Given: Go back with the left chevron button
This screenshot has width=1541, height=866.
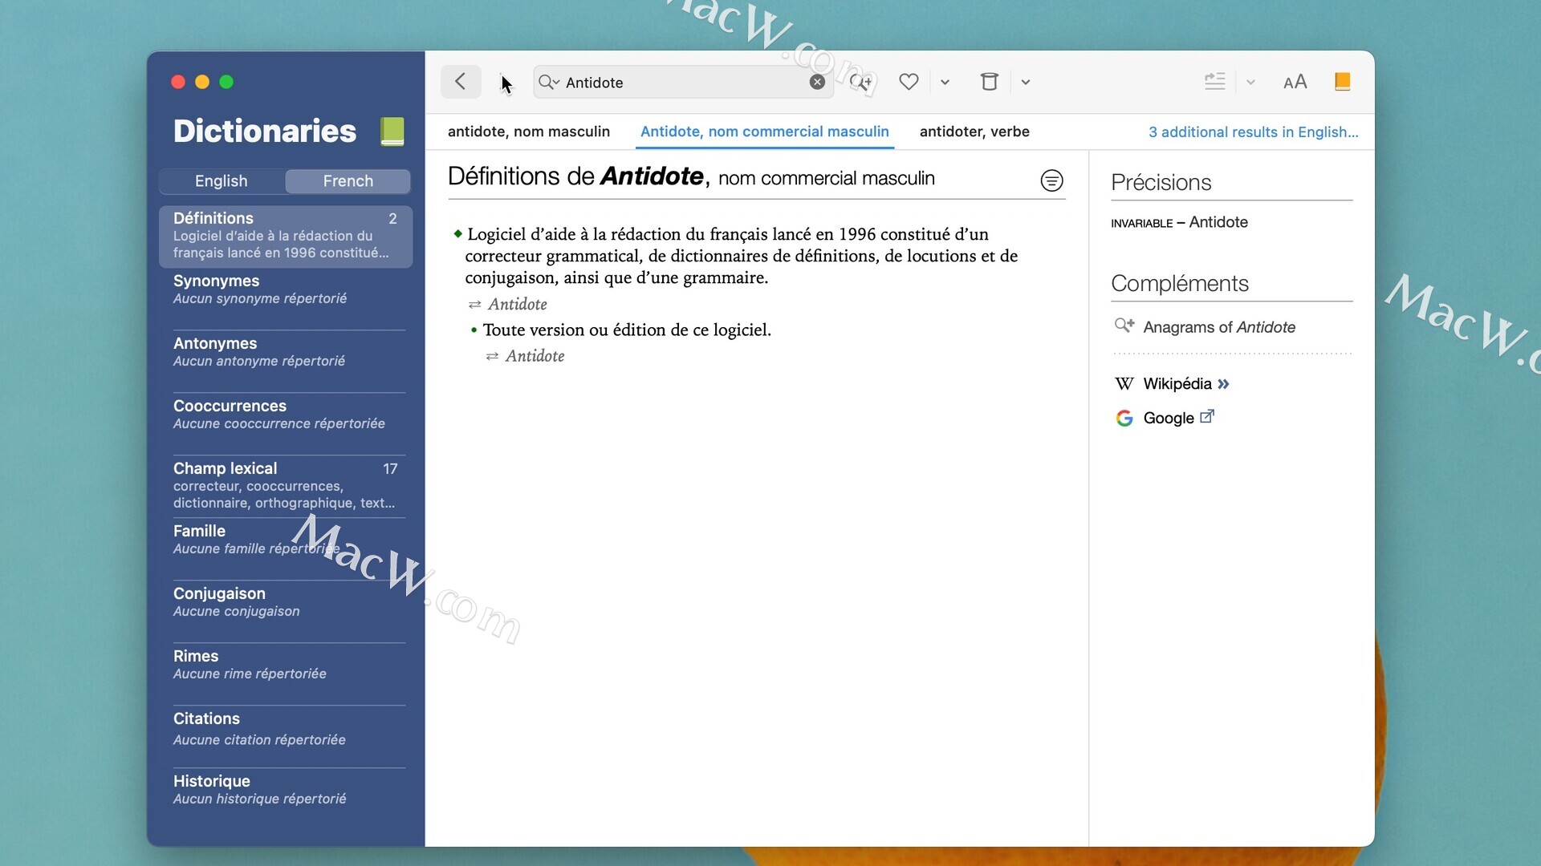Looking at the screenshot, I should click(461, 82).
